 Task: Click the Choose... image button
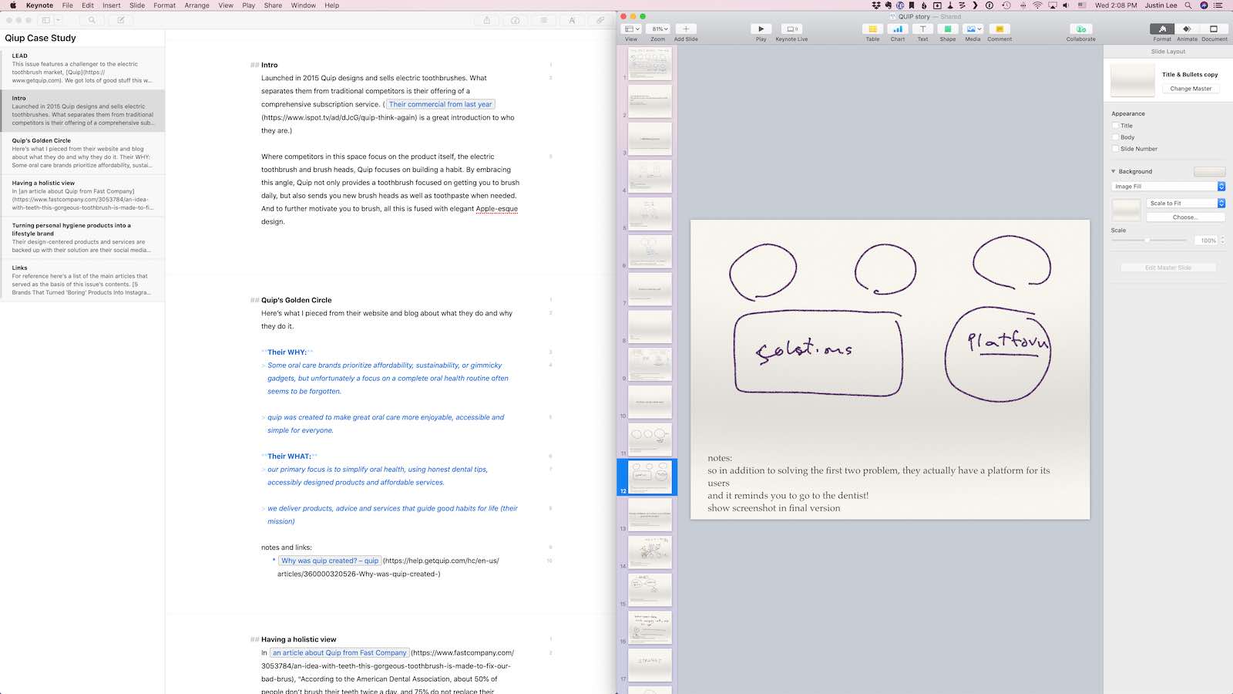1185,217
